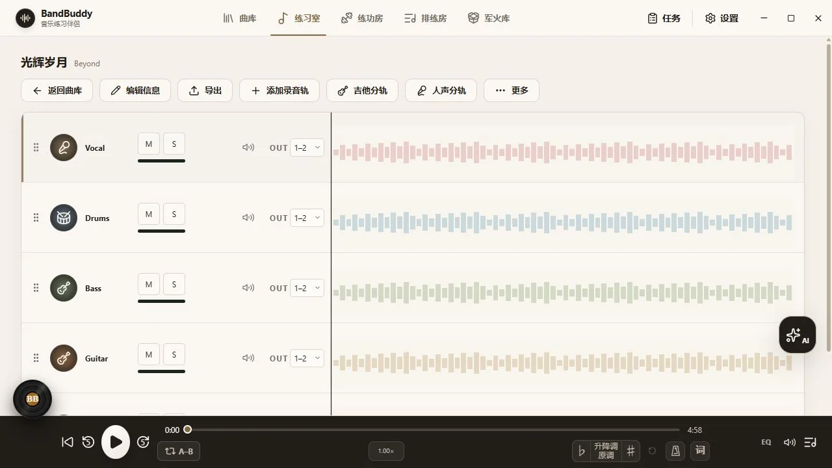Mute the Vocal track
This screenshot has height=468, width=832.
[149, 144]
